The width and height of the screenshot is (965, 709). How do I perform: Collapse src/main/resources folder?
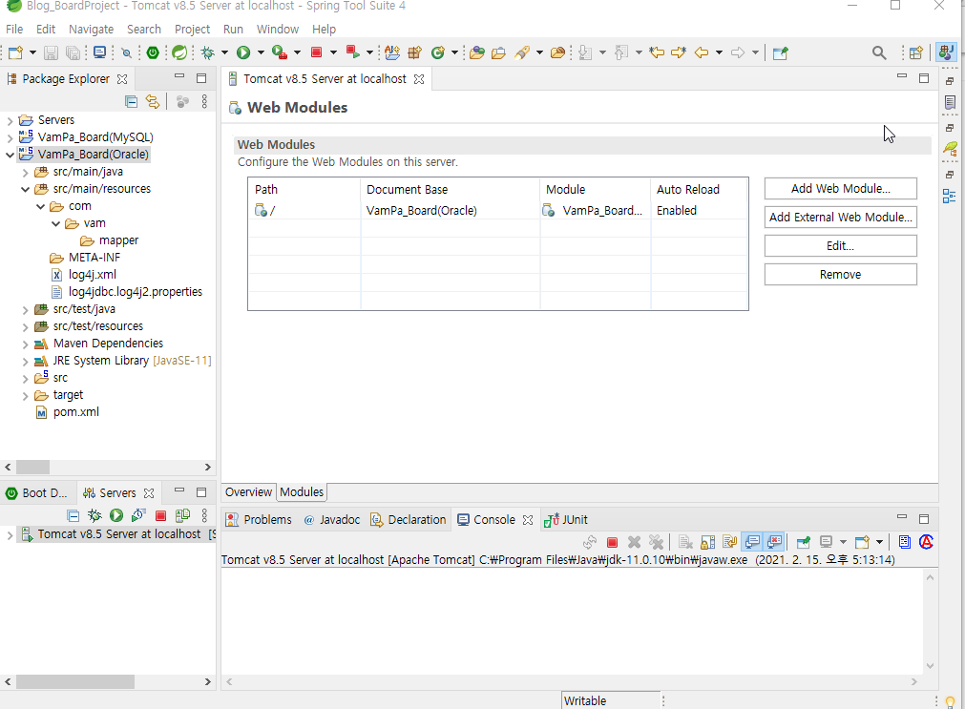[25, 190]
